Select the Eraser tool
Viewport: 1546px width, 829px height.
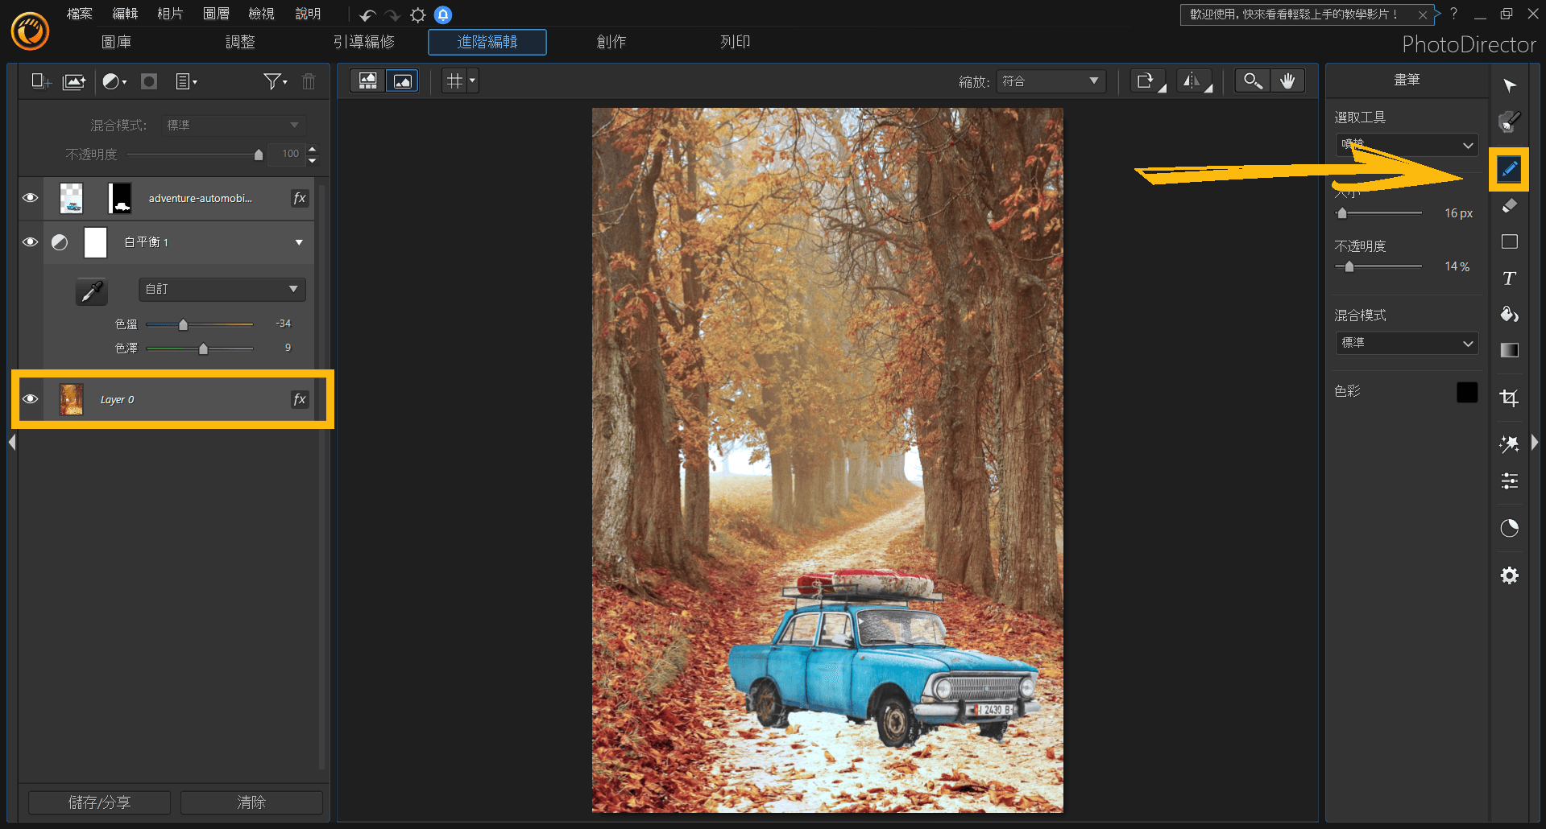[1510, 206]
